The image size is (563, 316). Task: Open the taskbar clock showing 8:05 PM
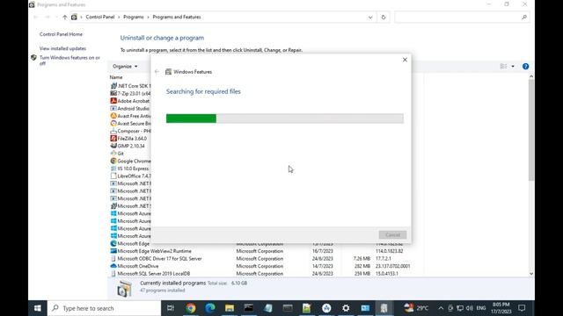[501, 308]
